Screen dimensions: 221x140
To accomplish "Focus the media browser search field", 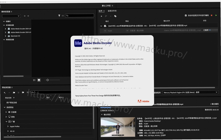I will 80,15.
